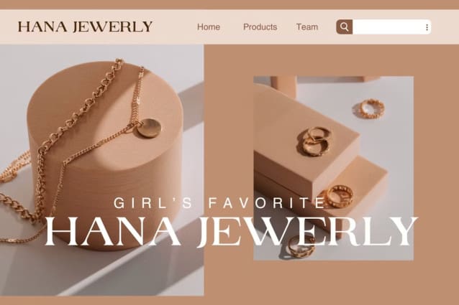The width and height of the screenshot is (459, 305).
Task: Open the three-dot menu in search bar
Action: pos(427,27)
